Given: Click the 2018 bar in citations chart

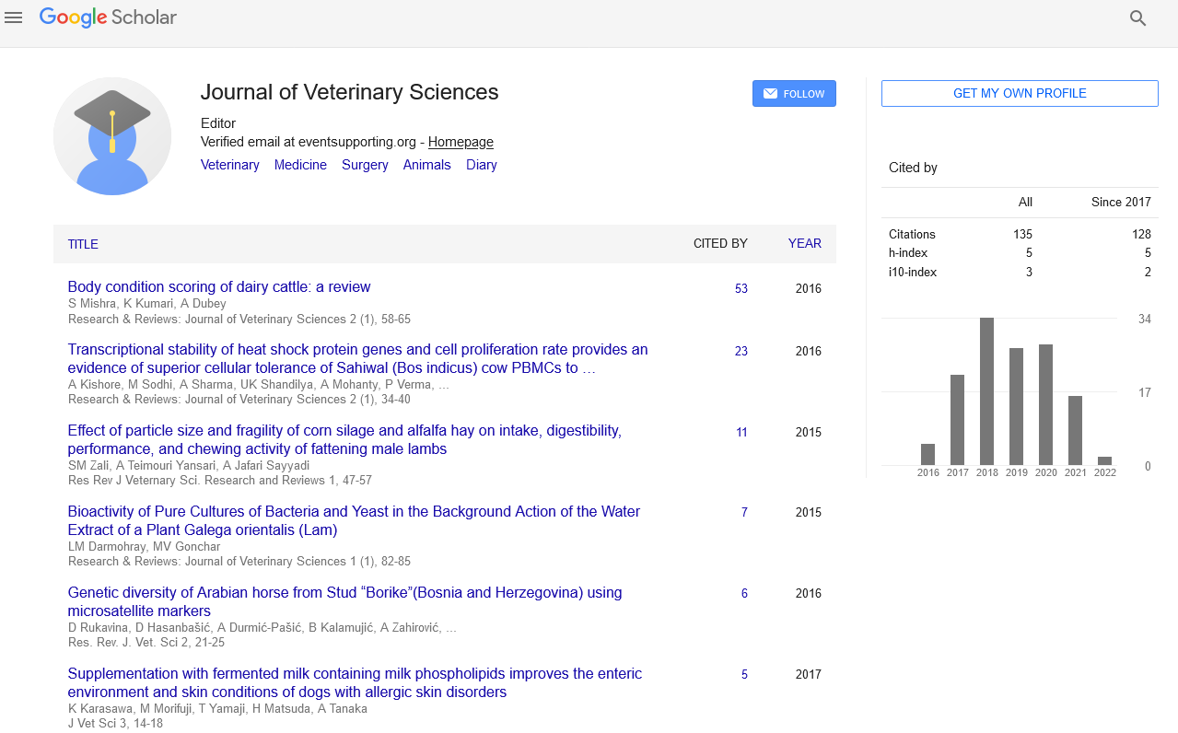Looking at the screenshot, I should [986, 391].
